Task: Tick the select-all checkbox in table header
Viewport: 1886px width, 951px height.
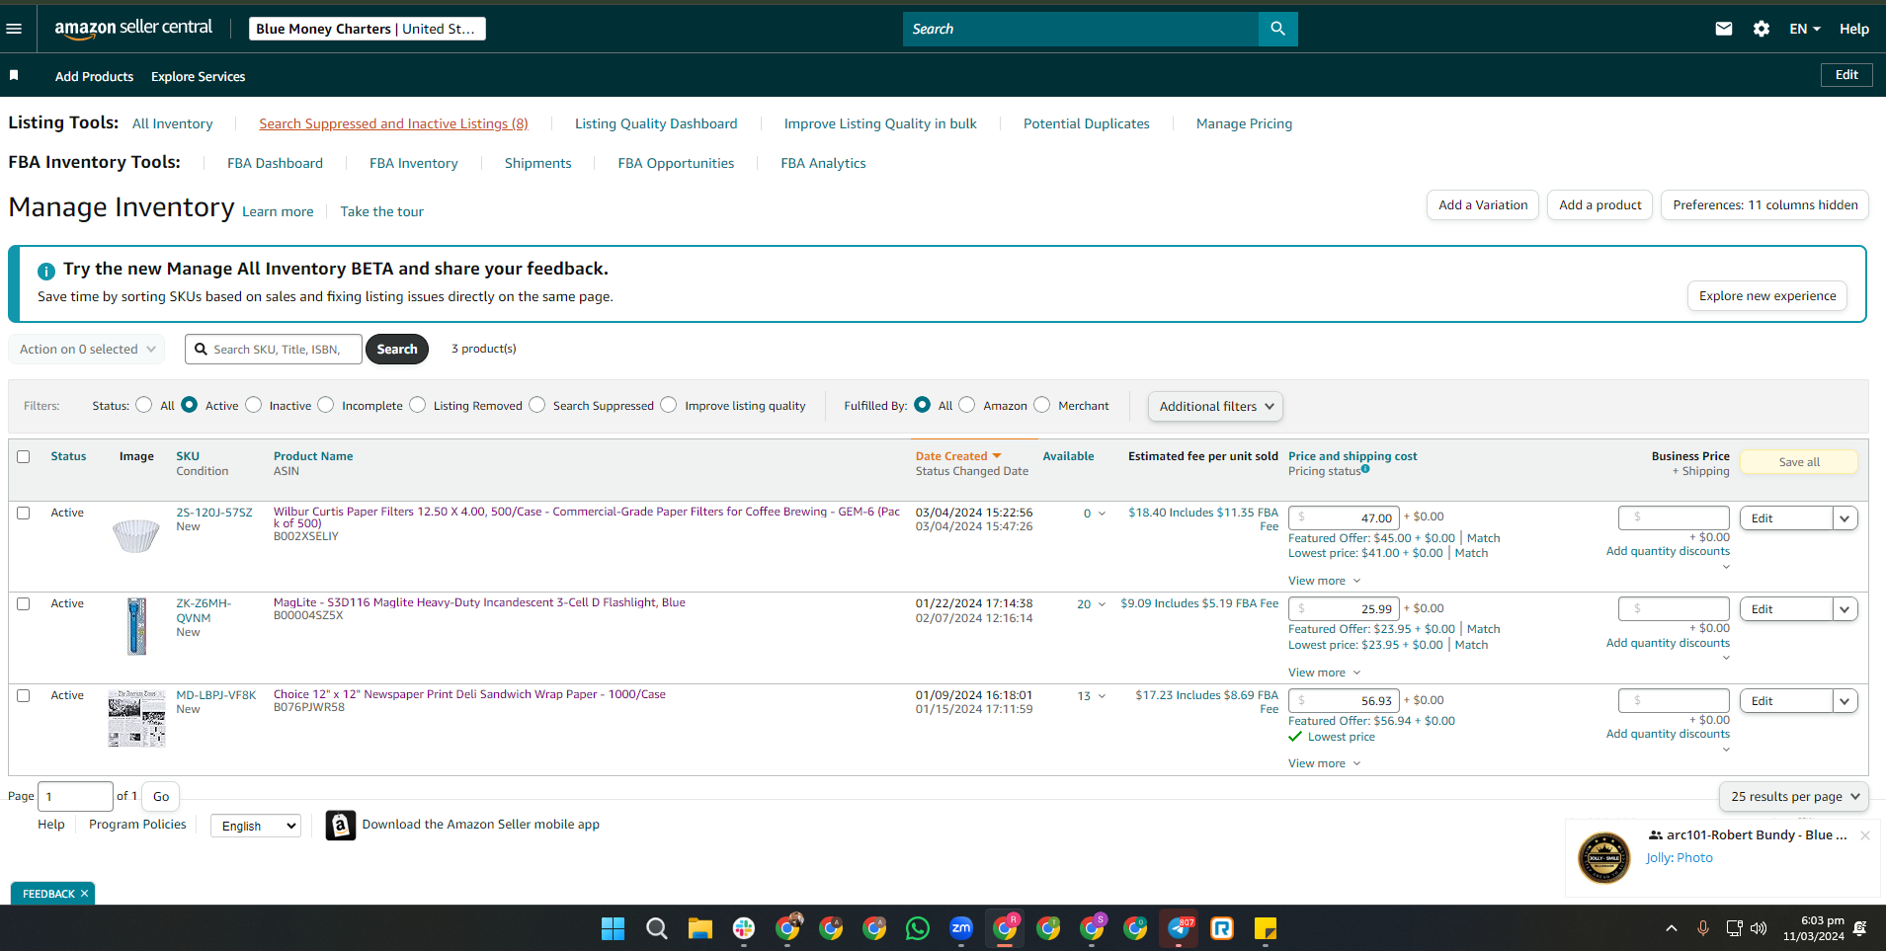Action: [x=24, y=456]
